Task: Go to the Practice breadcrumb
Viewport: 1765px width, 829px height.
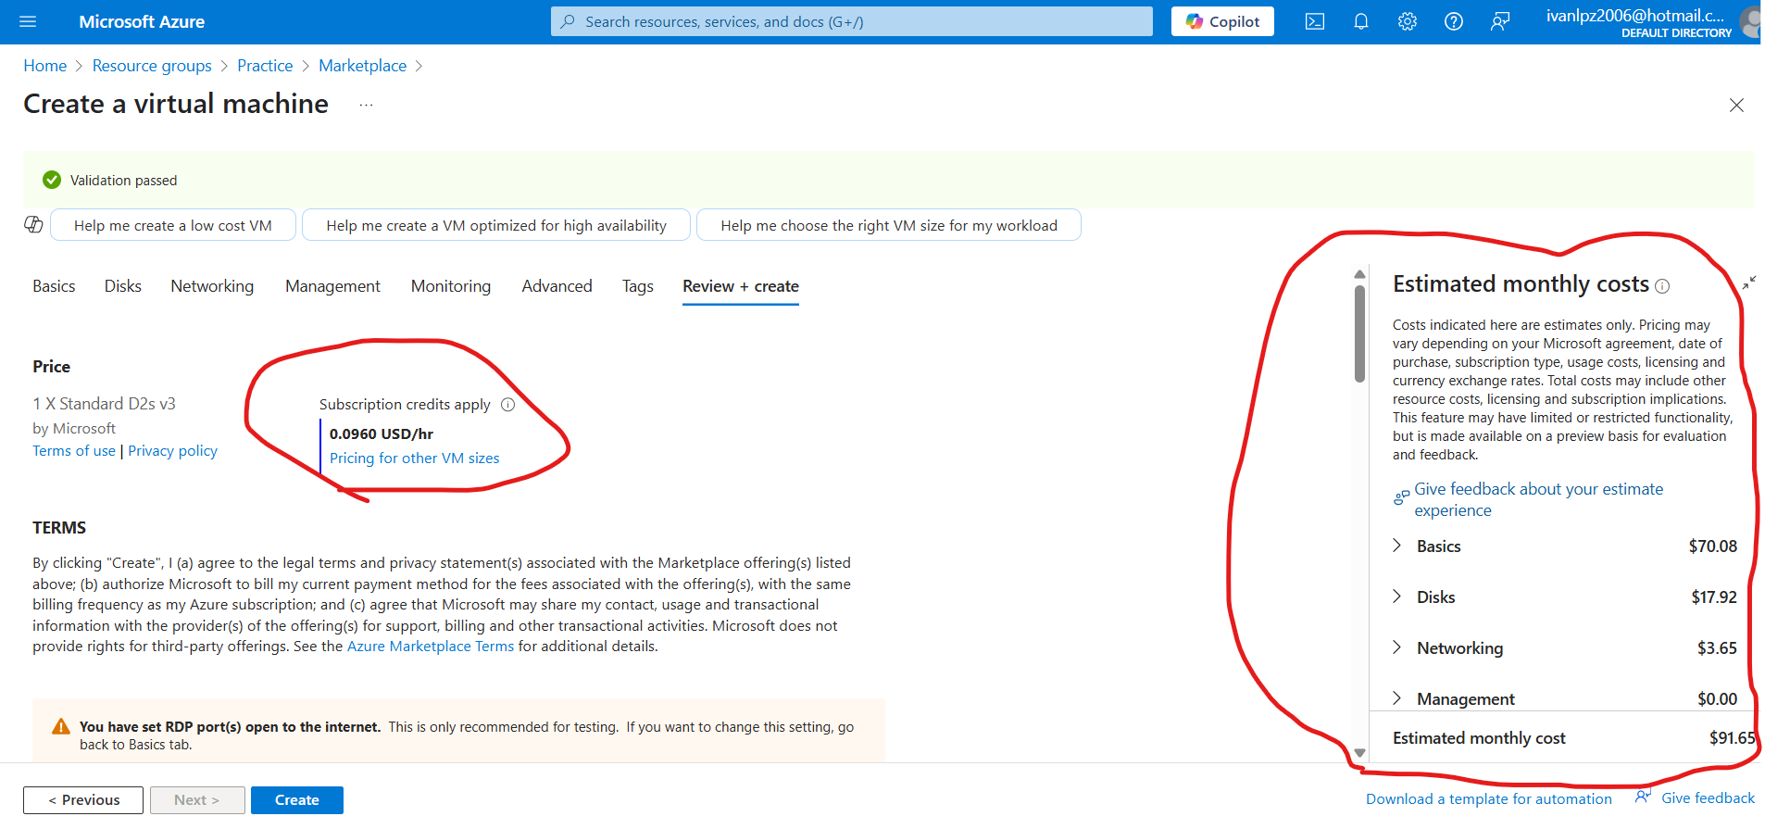Action: point(265,66)
